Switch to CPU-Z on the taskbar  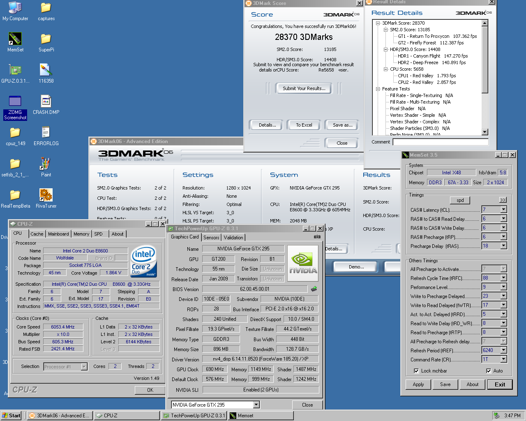click(x=127, y=416)
